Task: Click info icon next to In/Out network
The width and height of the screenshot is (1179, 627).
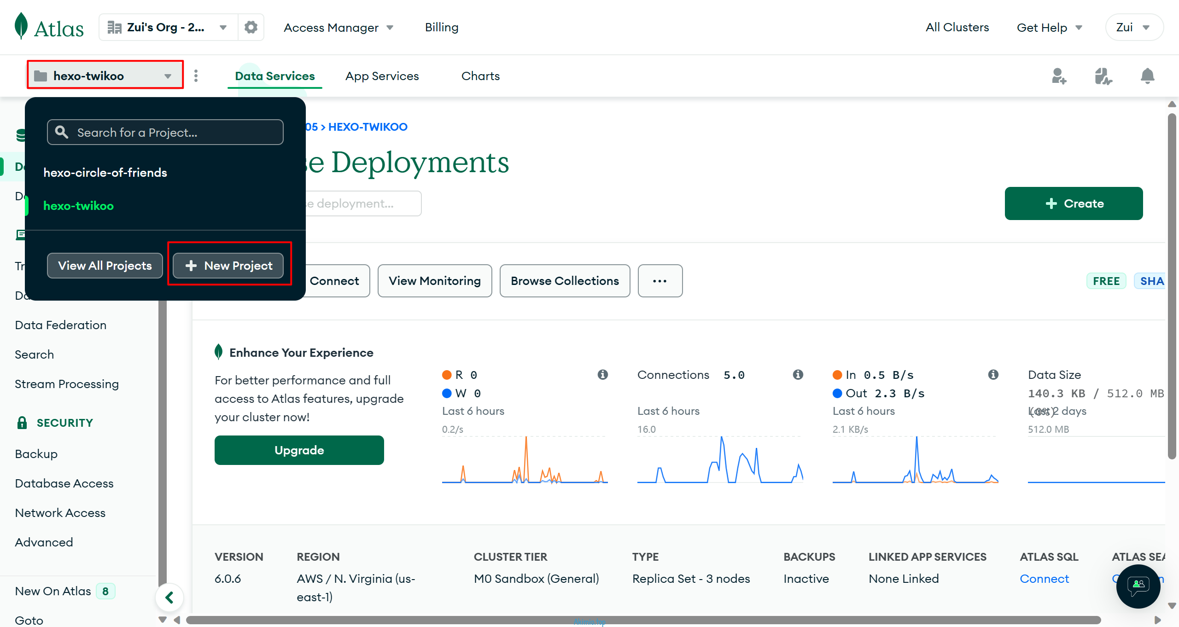Action: click(993, 375)
